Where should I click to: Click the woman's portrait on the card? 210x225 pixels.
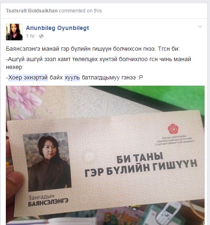(47, 161)
